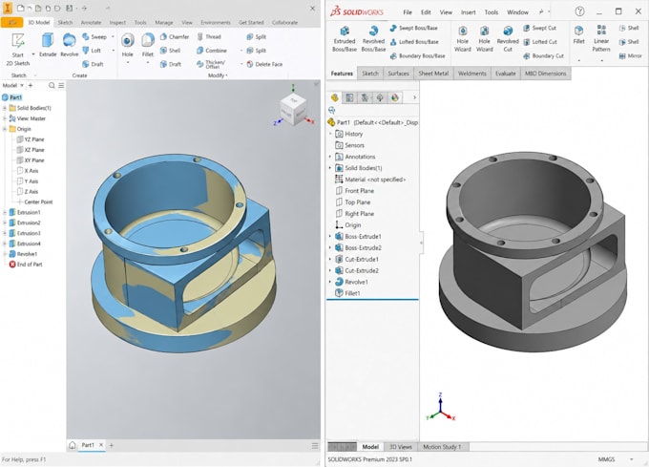649x467 pixels.
Task: Select the Shell tool in Inventor Modify panel
Action: [170, 51]
